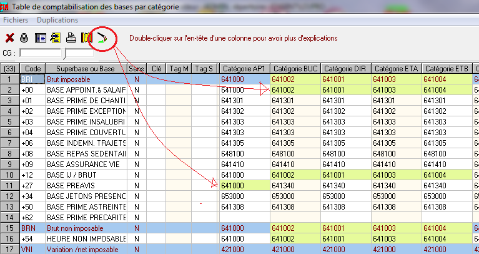Viewport: 479px width, 254px height.
Task: Click Catégorie AP1 value 641301 in +01 row
Action: click(x=244, y=100)
